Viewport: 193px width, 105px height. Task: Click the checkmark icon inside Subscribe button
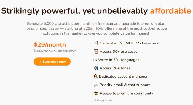point(40,62)
